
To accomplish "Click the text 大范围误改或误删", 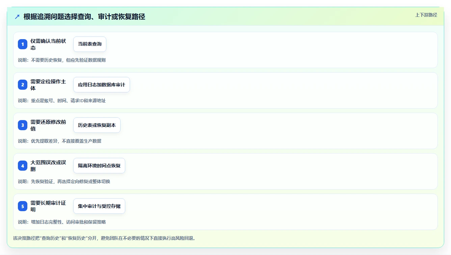I will (x=48, y=166).
